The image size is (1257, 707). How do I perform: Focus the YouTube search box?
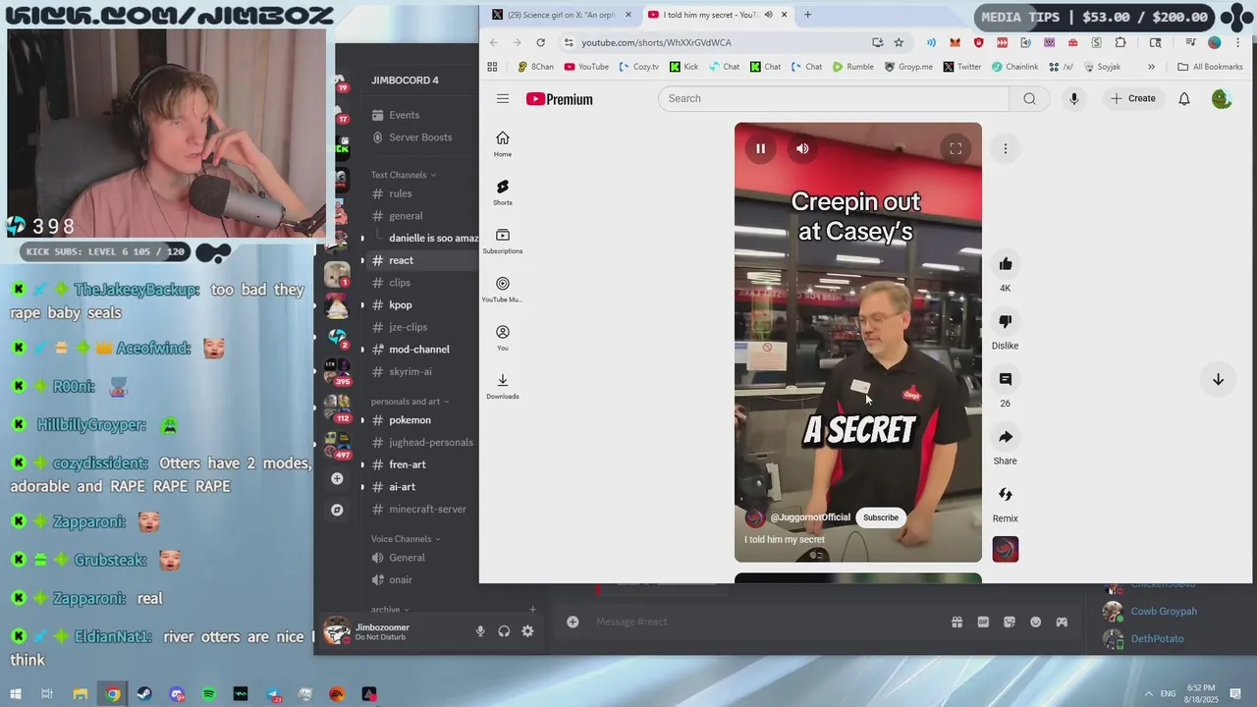[834, 98]
